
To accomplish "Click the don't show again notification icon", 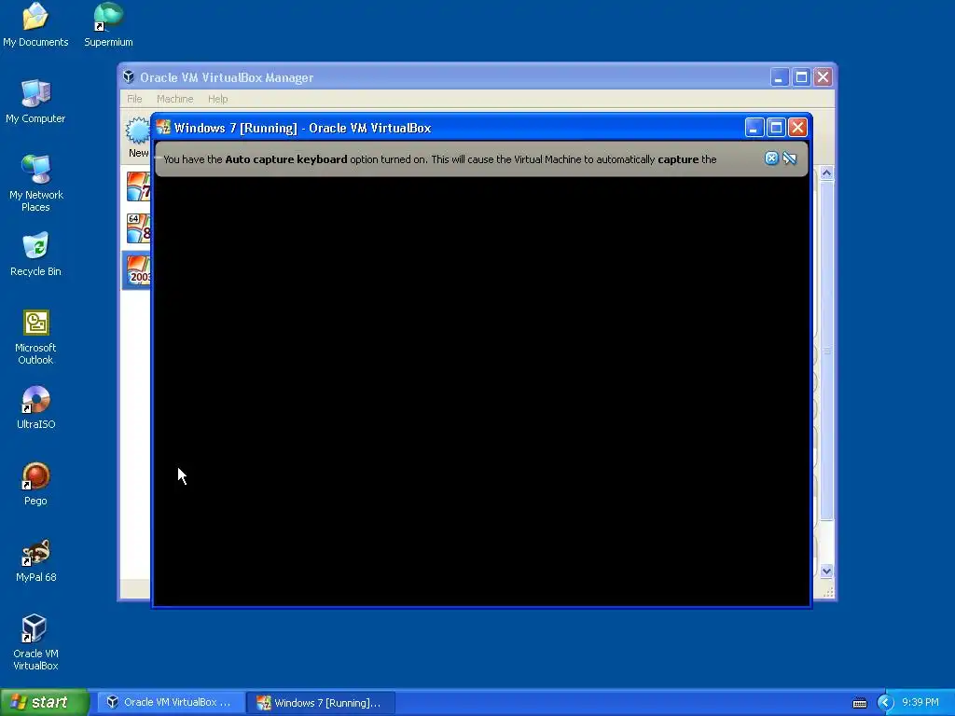I will point(789,158).
